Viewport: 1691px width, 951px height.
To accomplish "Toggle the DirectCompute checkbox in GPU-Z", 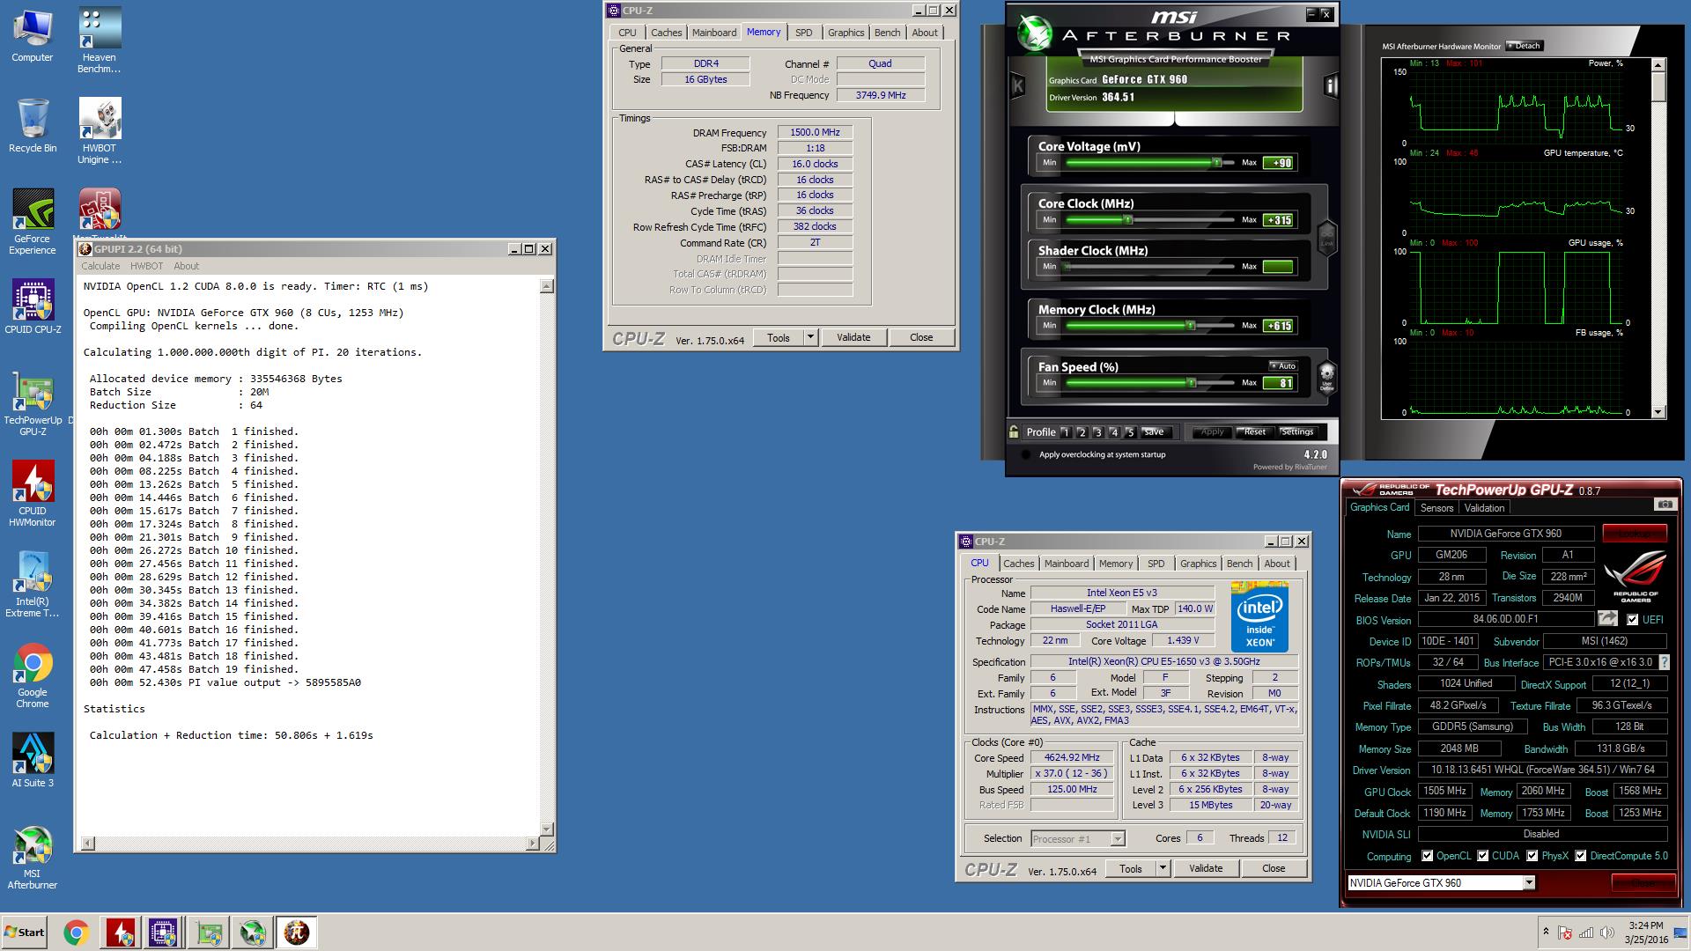I will tap(1580, 856).
